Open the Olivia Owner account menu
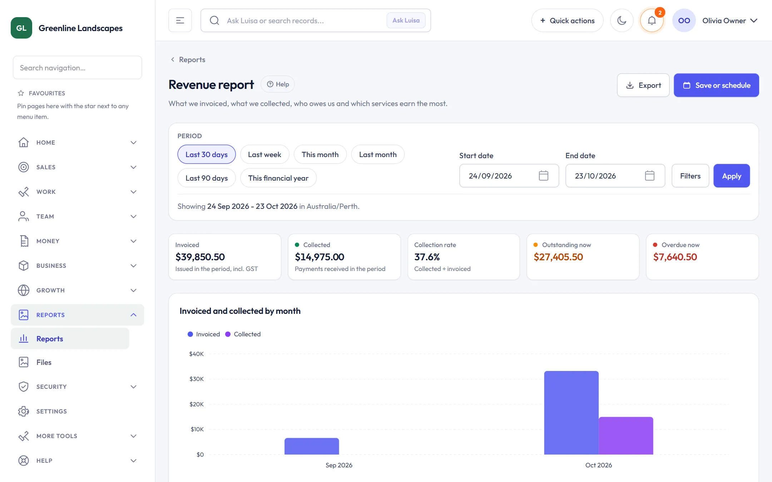The width and height of the screenshot is (772, 482). coord(729,20)
